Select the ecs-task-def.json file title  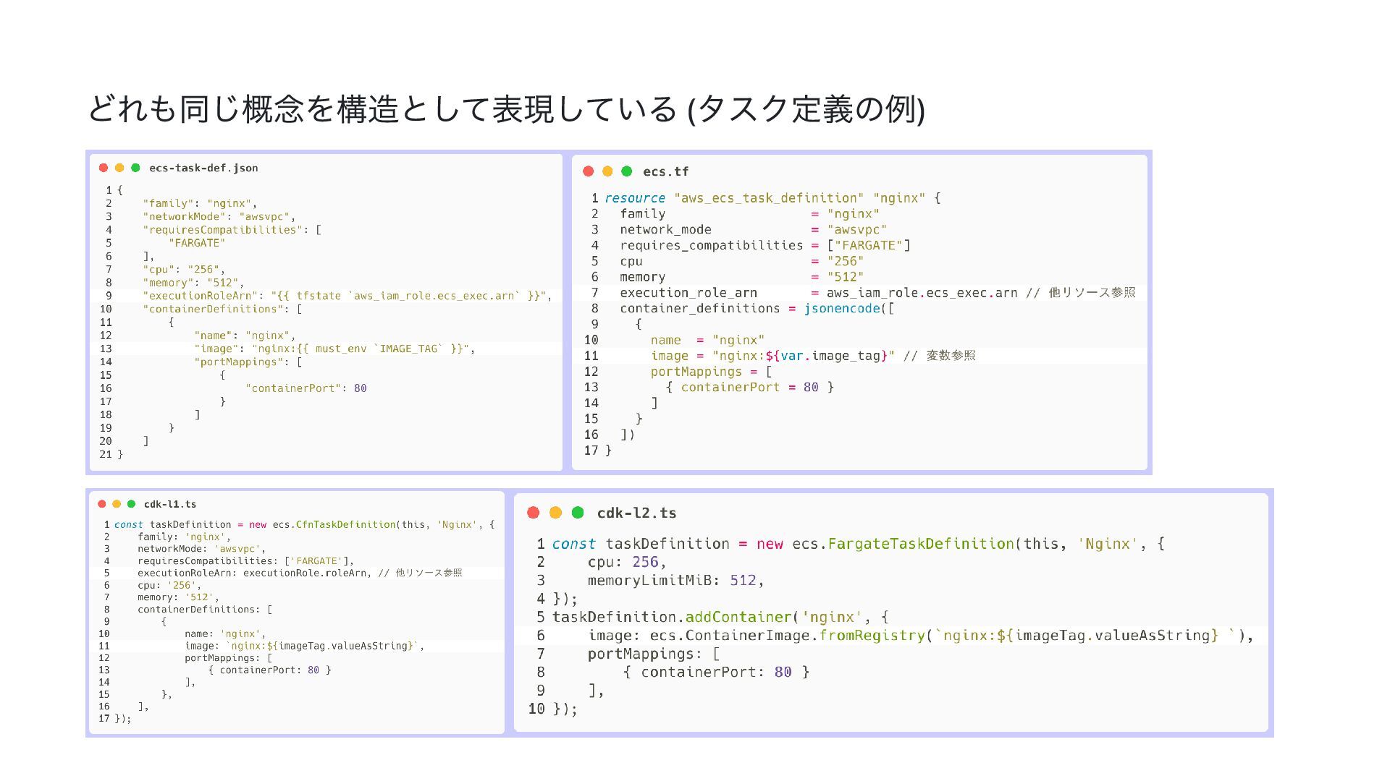pos(203,168)
